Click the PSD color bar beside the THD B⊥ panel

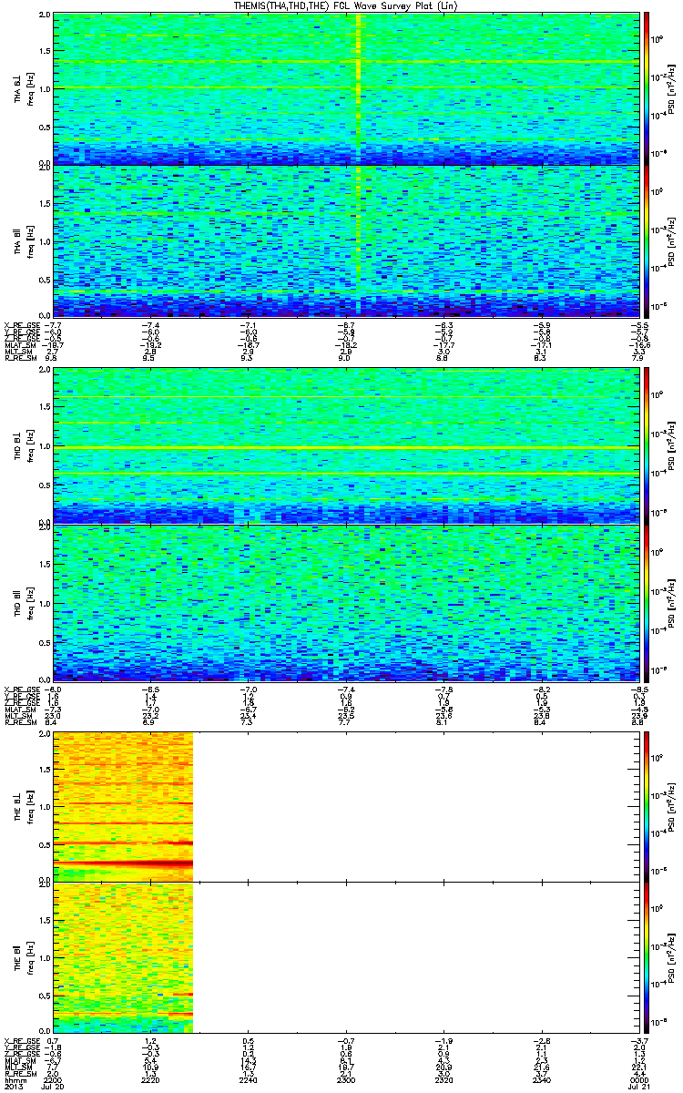point(647,445)
